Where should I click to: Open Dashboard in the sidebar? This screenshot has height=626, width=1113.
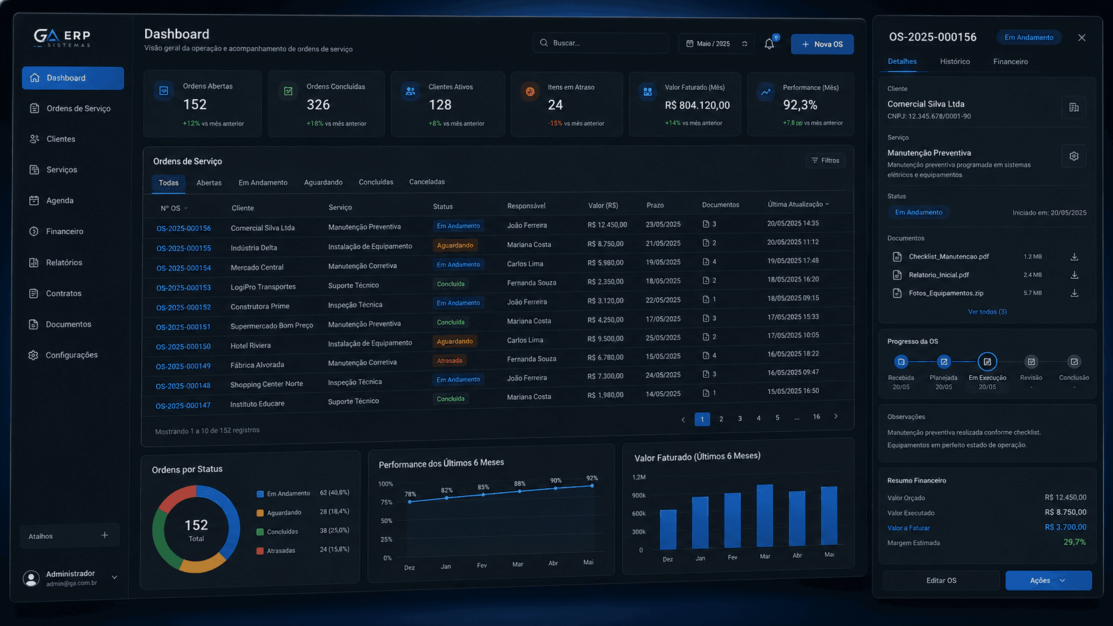point(73,78)
